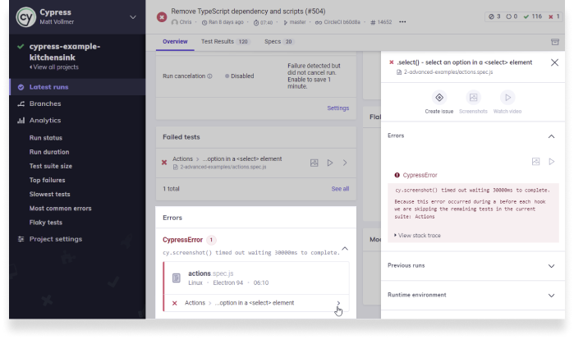Click Create issue in the side panel

tap(439, 103)
